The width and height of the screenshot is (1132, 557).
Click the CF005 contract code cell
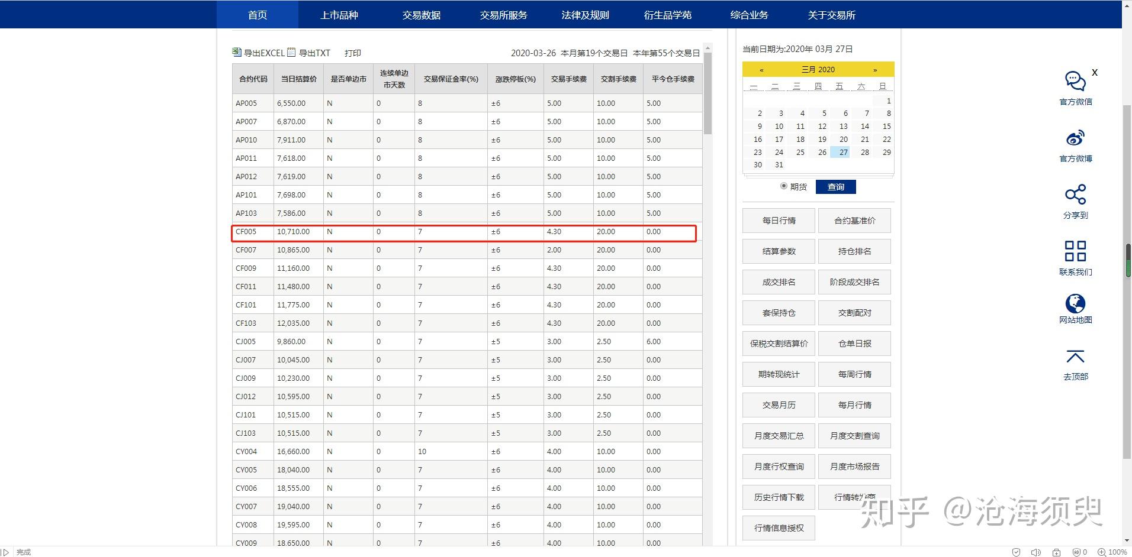[x=253, y=232]
